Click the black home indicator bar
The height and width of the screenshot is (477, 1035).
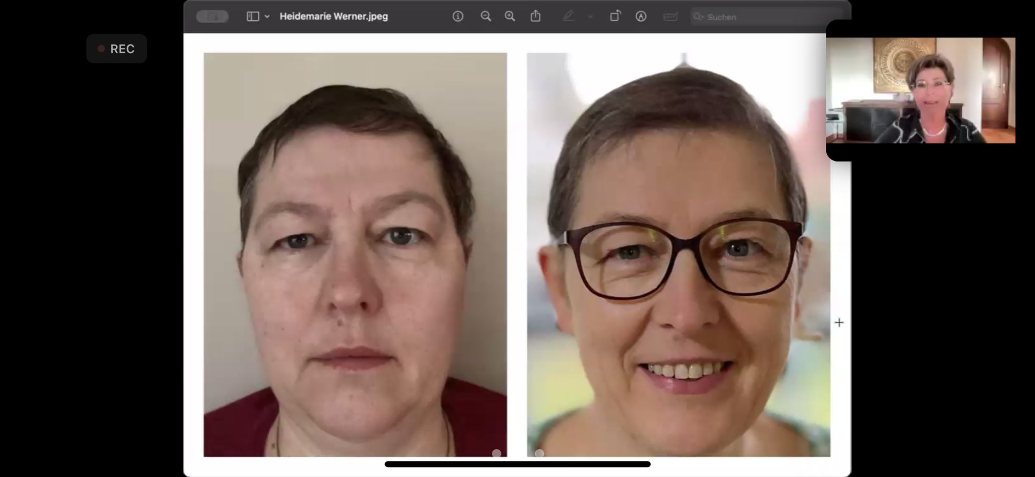(517, 464)
